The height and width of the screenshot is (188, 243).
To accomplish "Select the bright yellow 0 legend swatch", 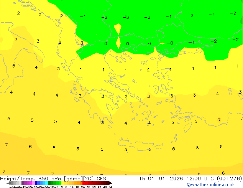I will [x=62, y=183].
